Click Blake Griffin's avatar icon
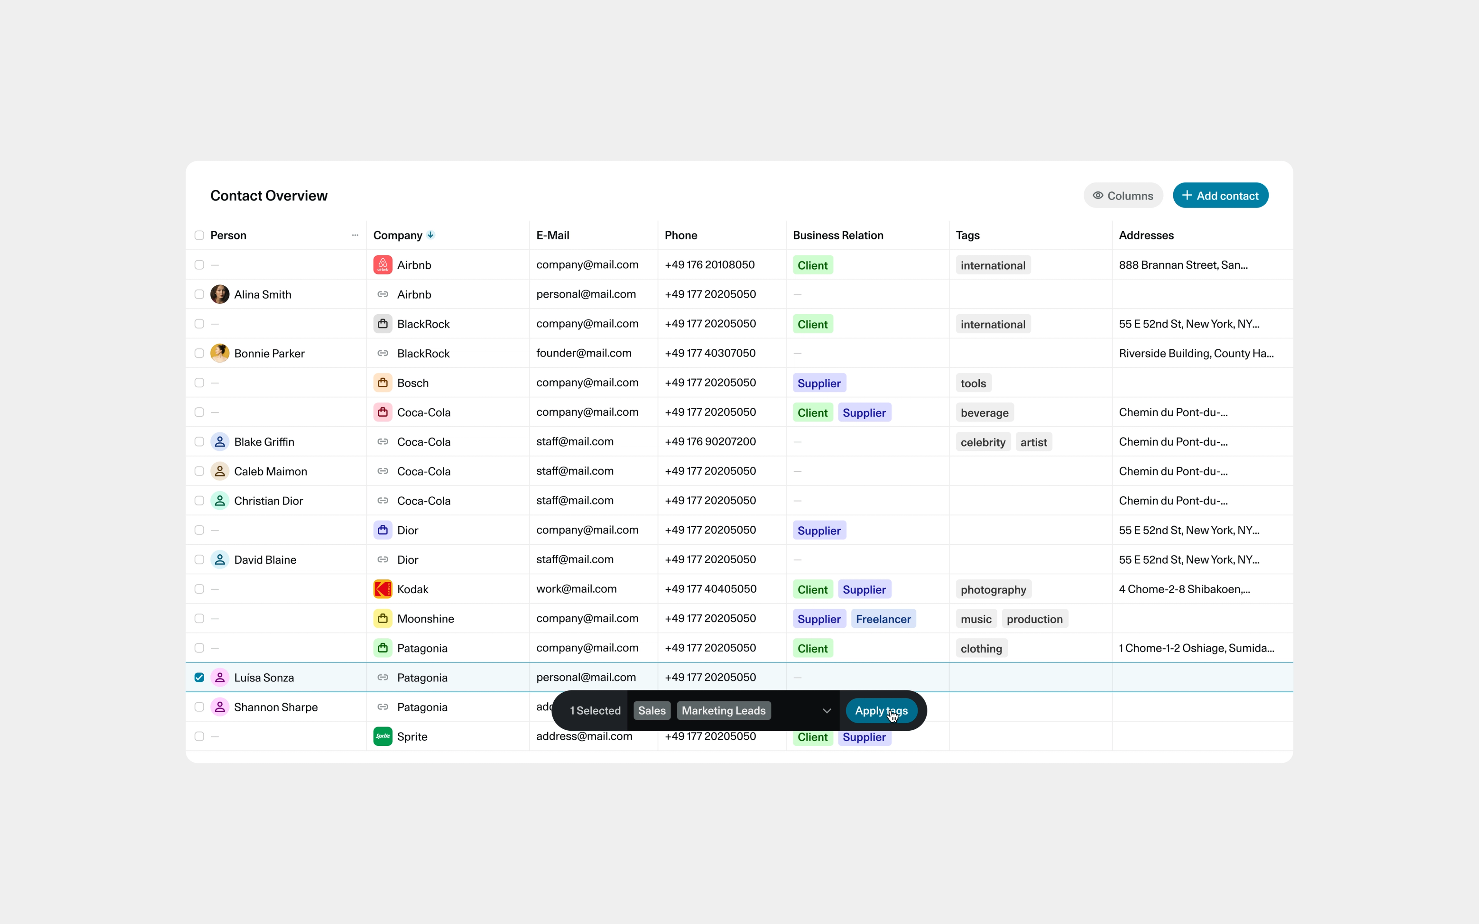Screen dimensions: 1479x924 click(x=220, y=441)
